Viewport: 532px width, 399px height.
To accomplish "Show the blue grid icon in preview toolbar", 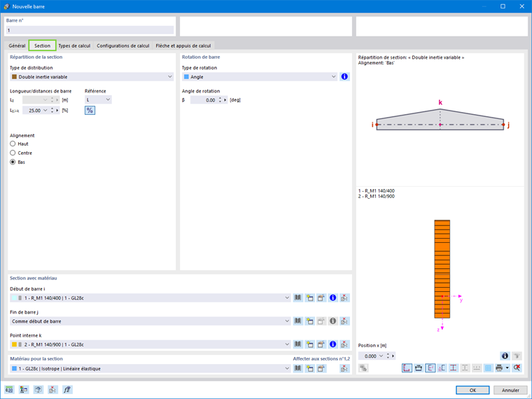I will tap(488, 367).
